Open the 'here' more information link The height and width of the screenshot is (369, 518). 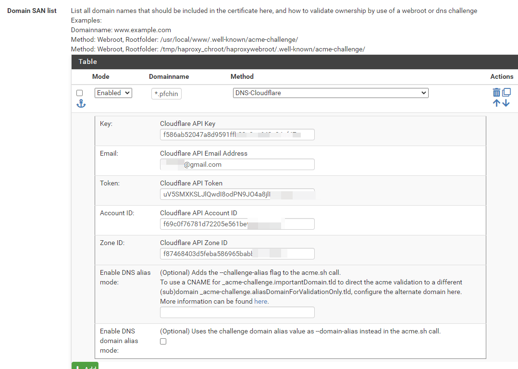pos(261,302)
